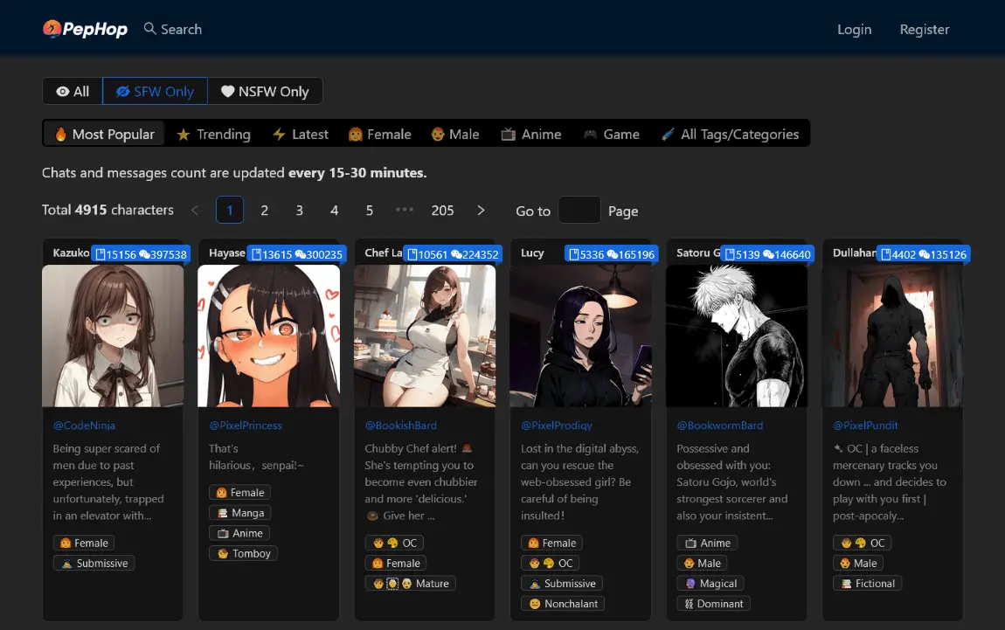Click the Search magnifier icon
The width and height of the screenshot is (1005, 630).
tap(149, 28)
